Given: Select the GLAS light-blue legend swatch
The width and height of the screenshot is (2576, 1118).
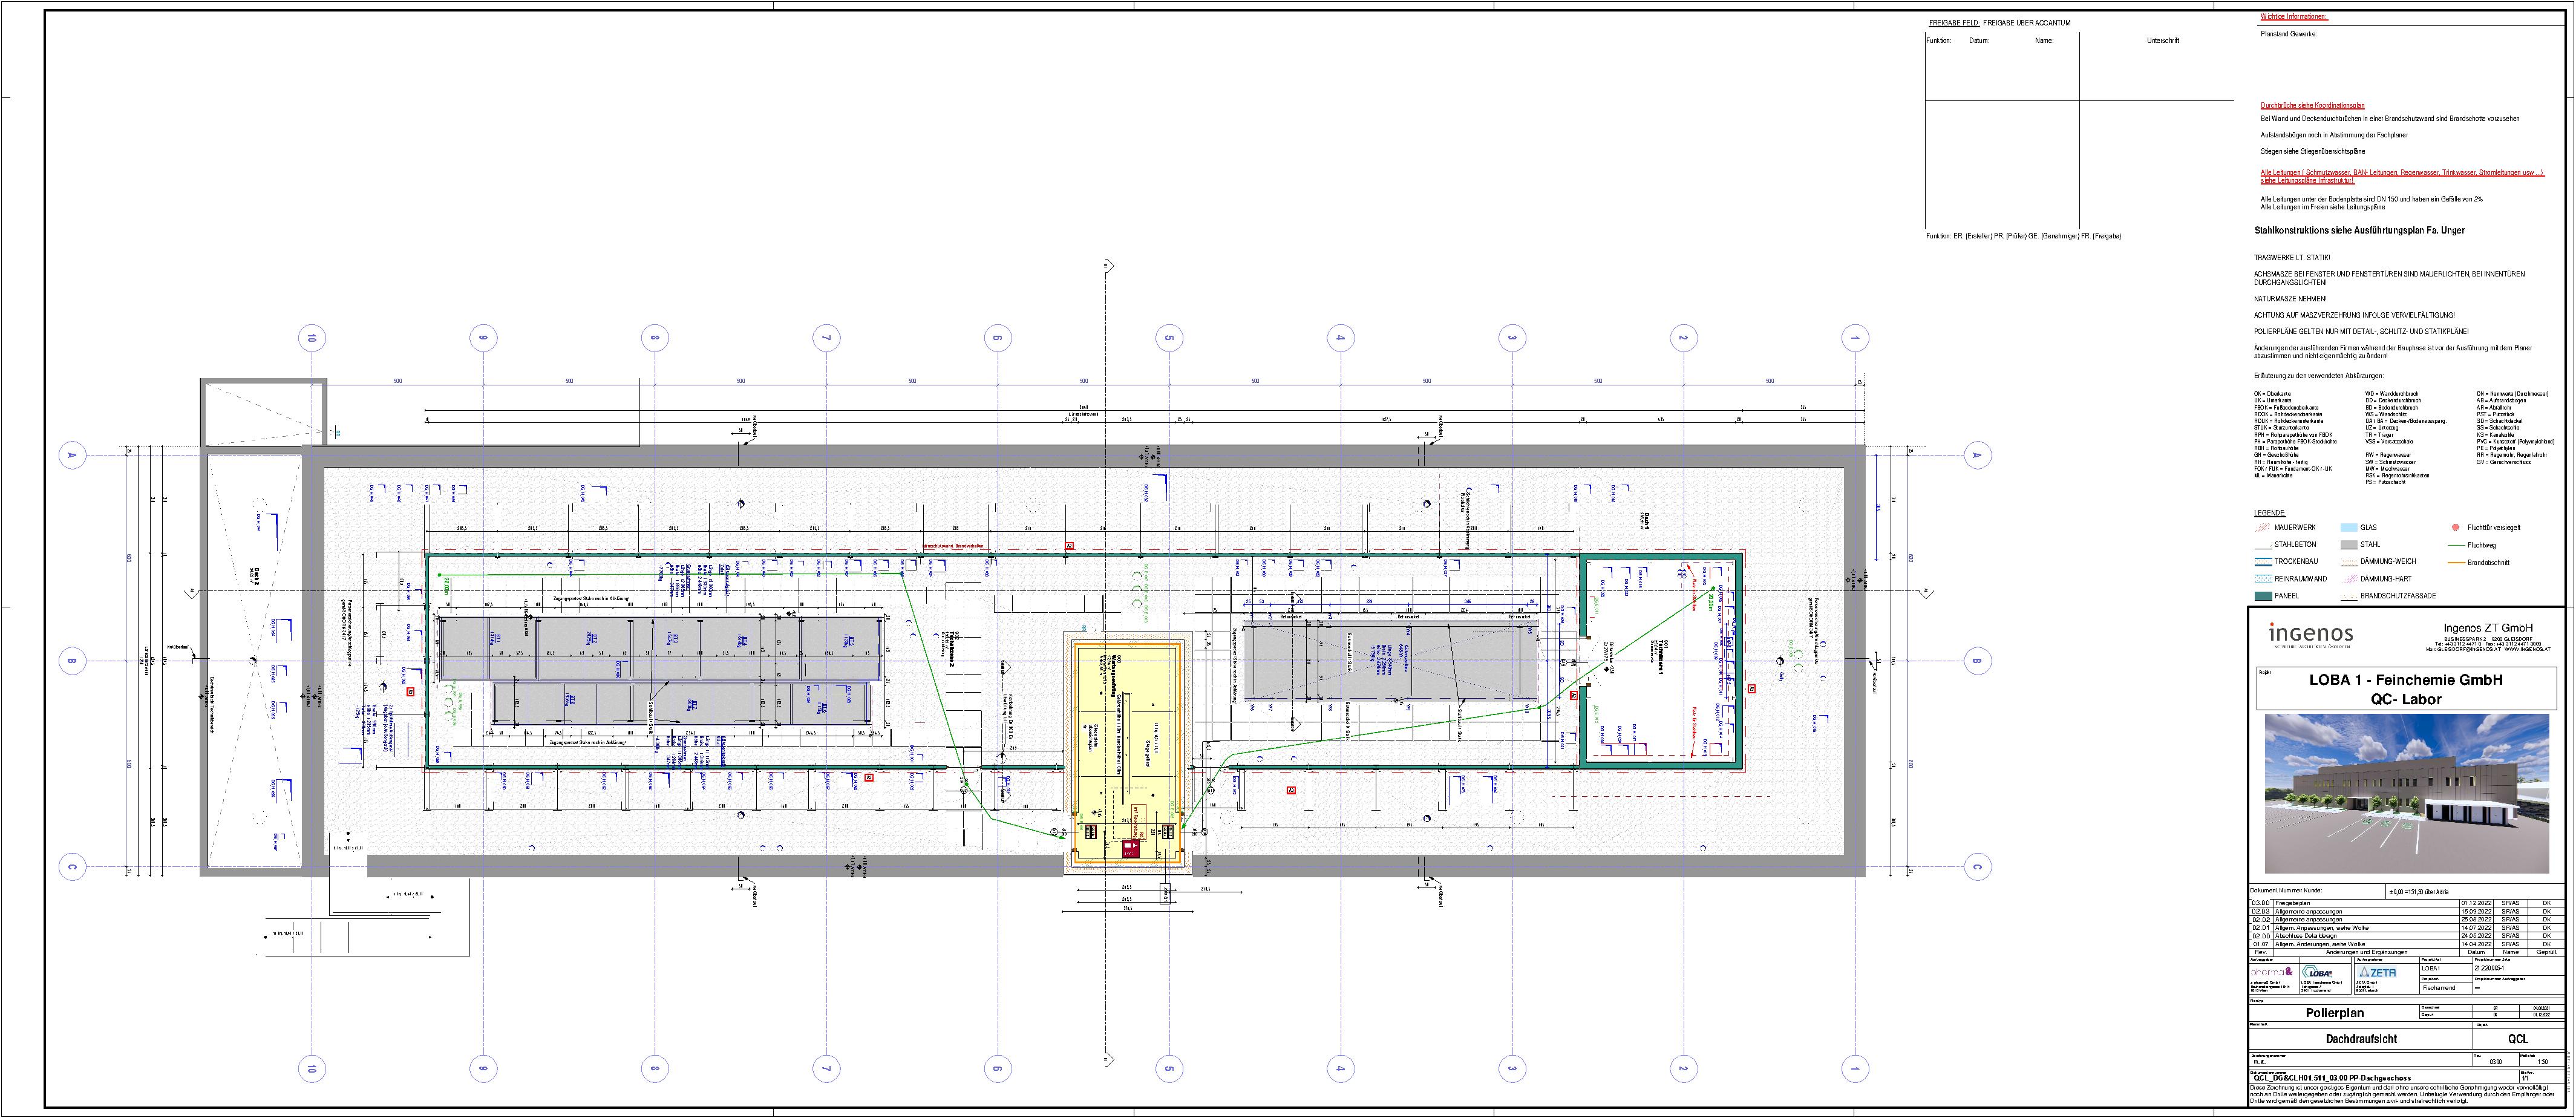Looking at the screenshot, I should point(2348,528).
